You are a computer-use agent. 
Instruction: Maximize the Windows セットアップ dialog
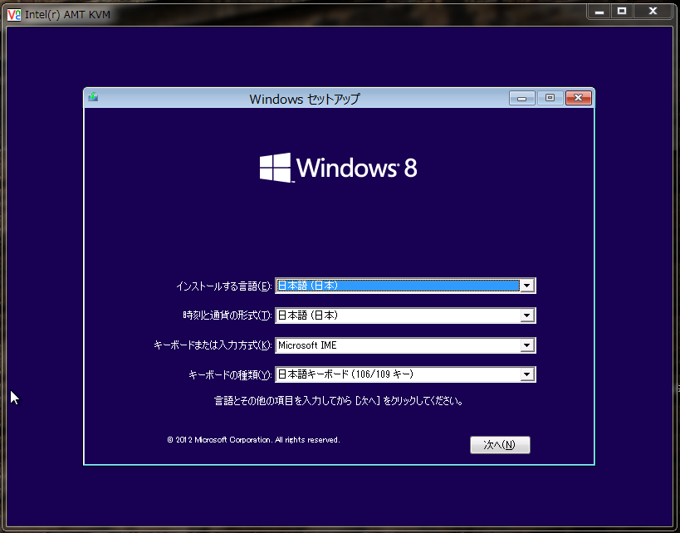pos(550,99)
